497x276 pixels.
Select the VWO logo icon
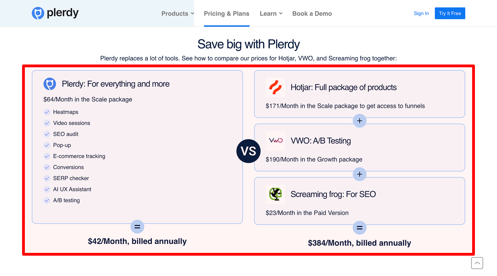(x=275, y=140)
